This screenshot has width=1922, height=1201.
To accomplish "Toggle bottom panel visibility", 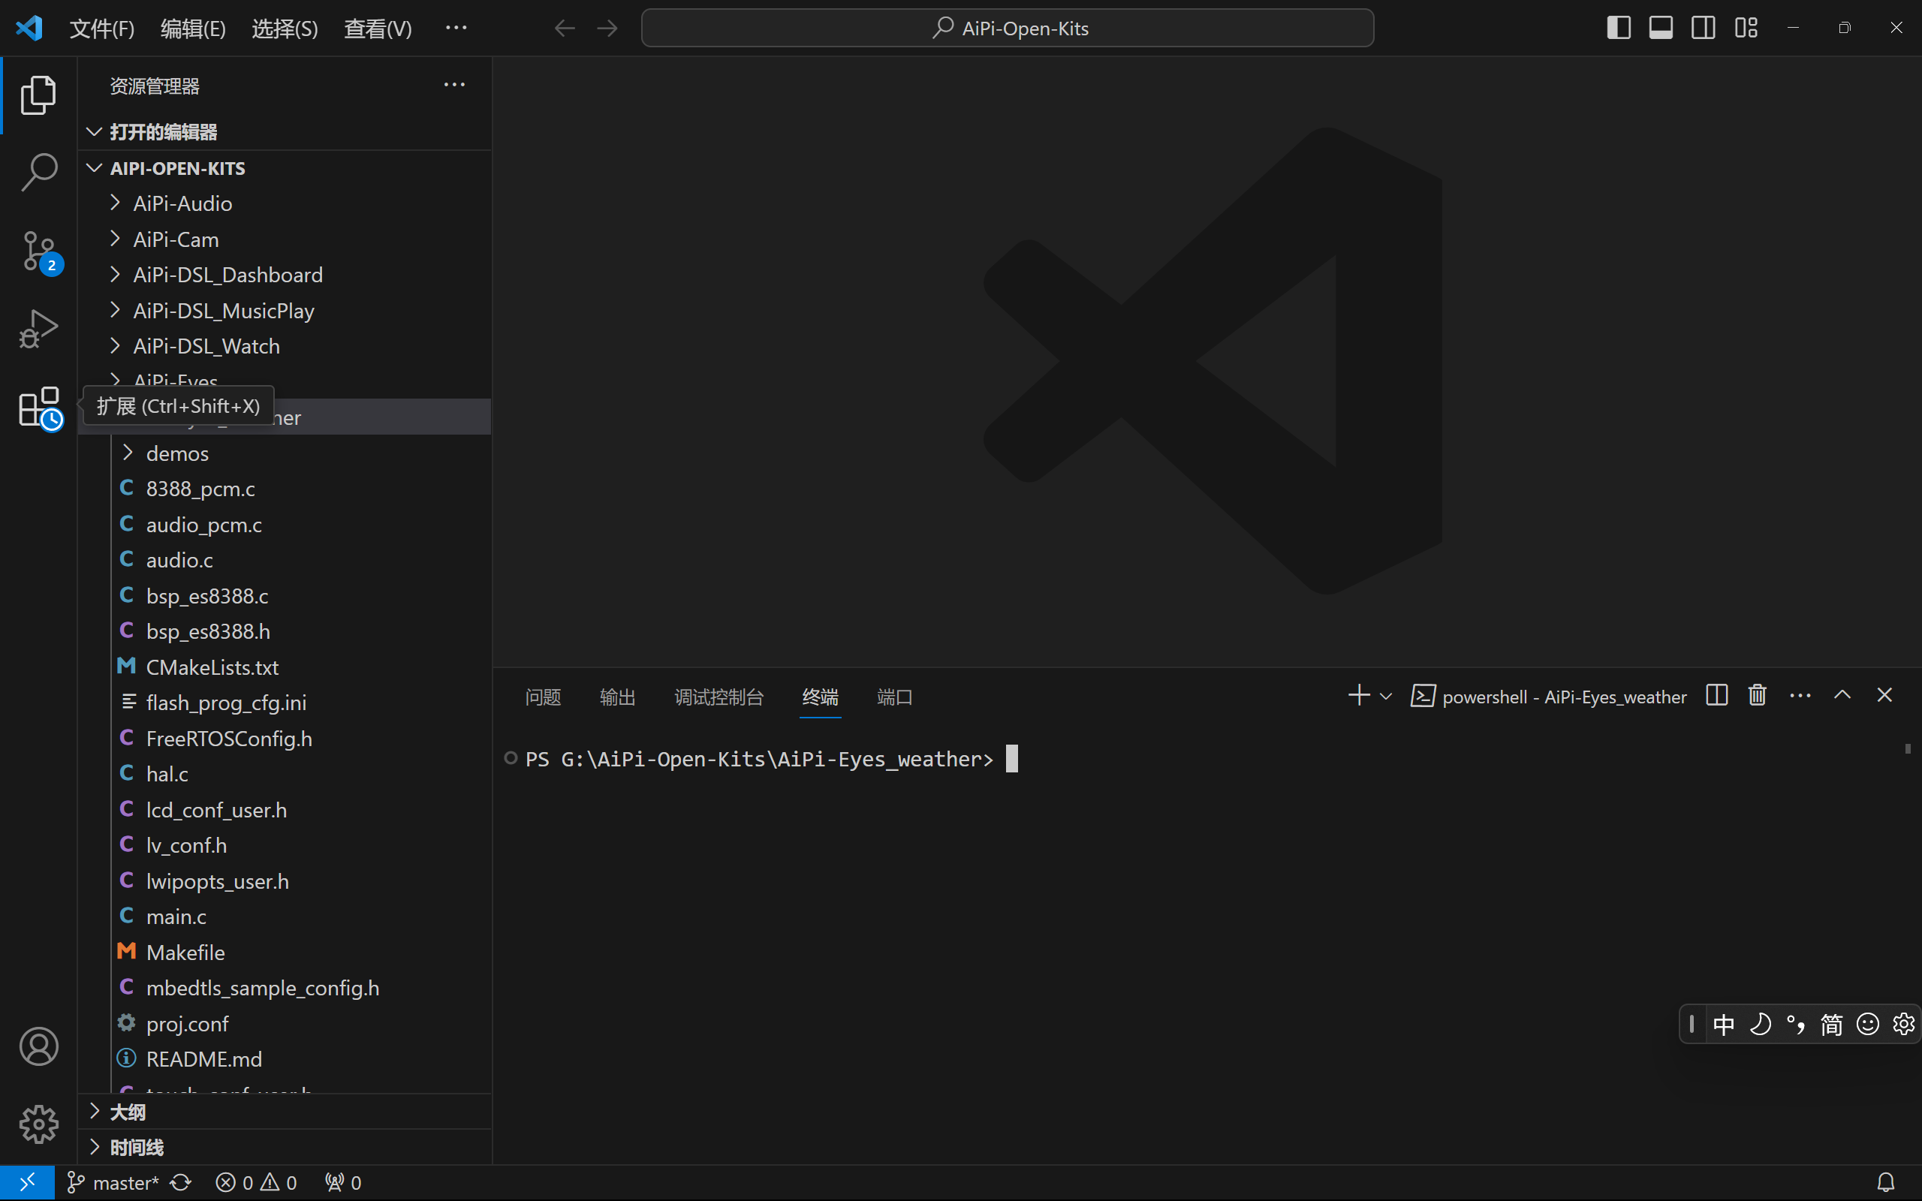I will click(1661, 28).
